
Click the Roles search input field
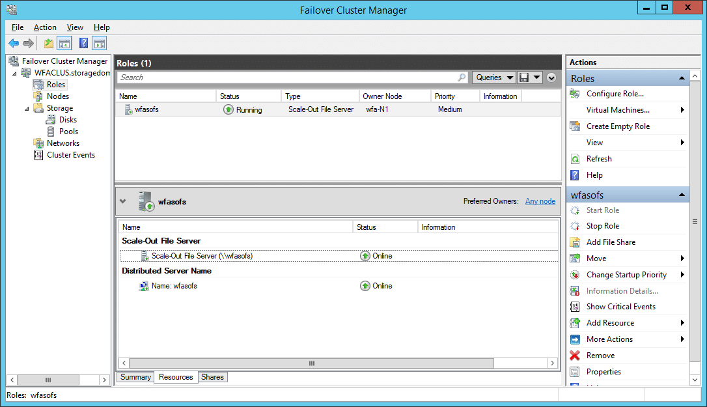pyautogui.click(x=292, y=77)
